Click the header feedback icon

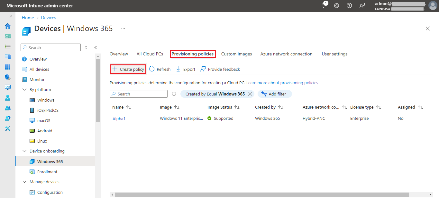click(362, 5)
